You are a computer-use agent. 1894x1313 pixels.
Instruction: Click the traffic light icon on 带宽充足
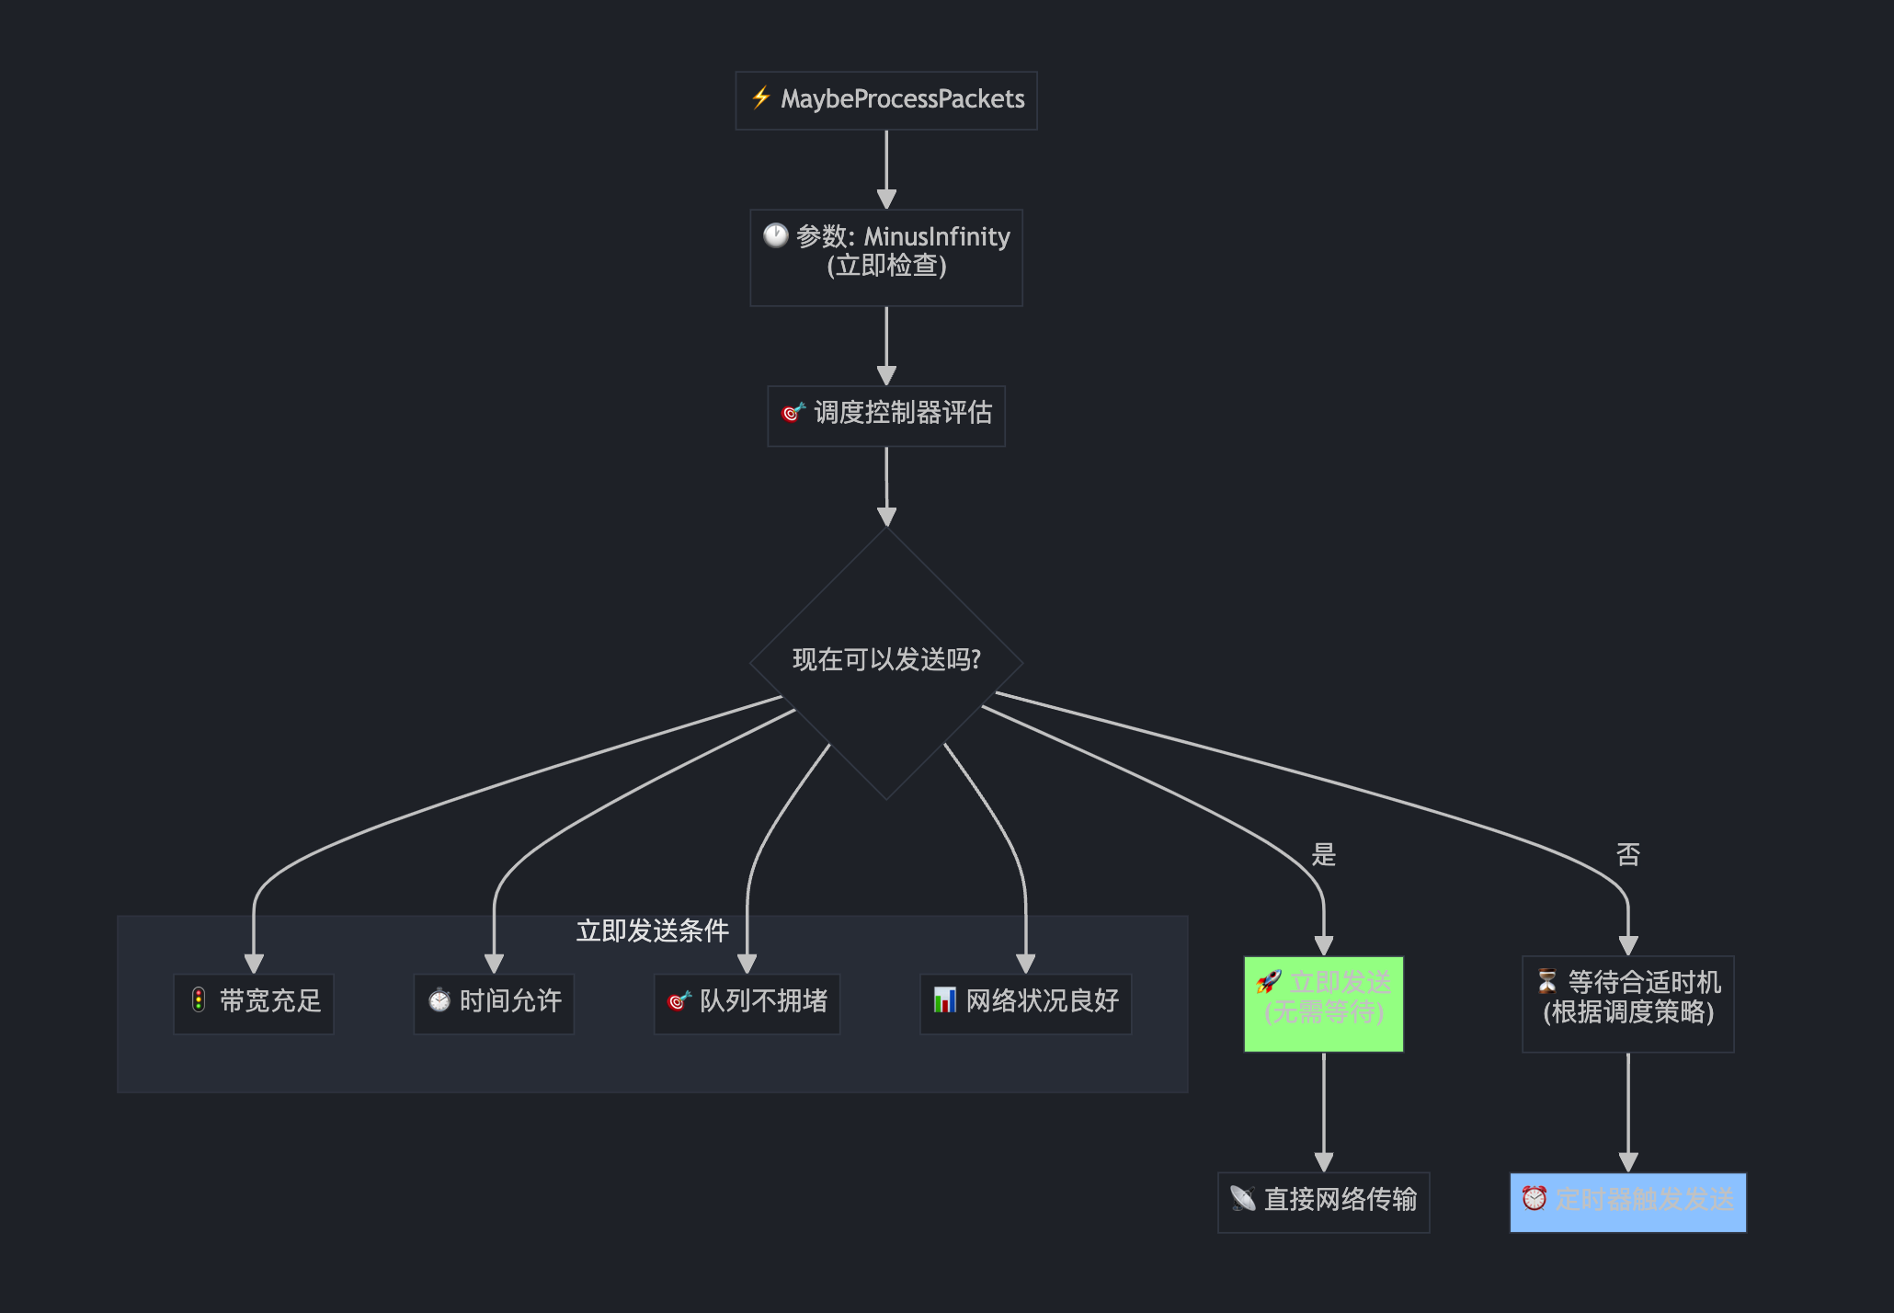pos(199,1002)
